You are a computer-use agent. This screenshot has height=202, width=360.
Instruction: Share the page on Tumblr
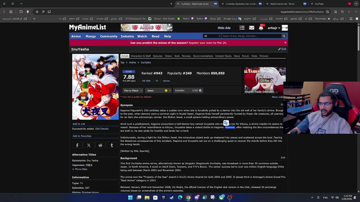[x=112, y=145]
